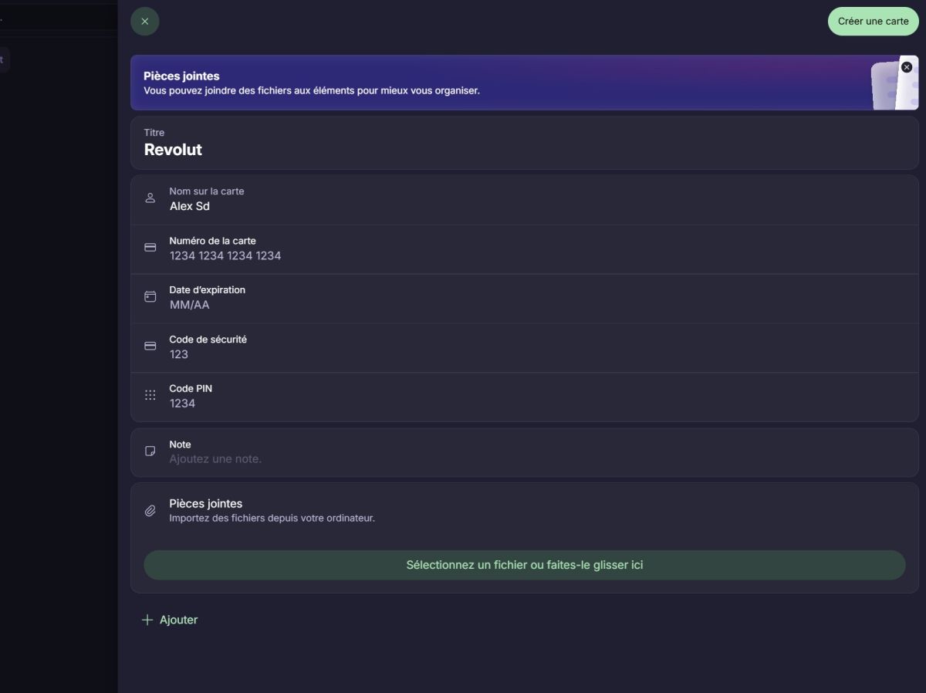Viewport: 926px width, 693px height.
Task: Dismiss the Pièces jointes banner
Action: [907, 67]
